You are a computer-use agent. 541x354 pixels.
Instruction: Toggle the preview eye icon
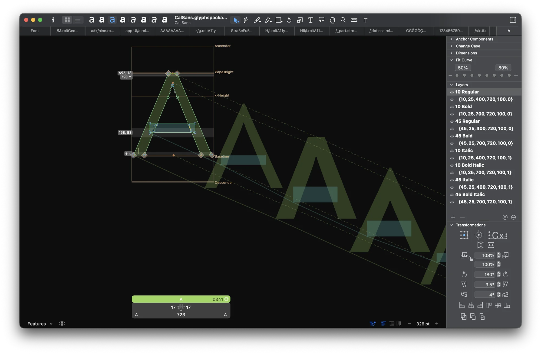(x=62, y=324)
